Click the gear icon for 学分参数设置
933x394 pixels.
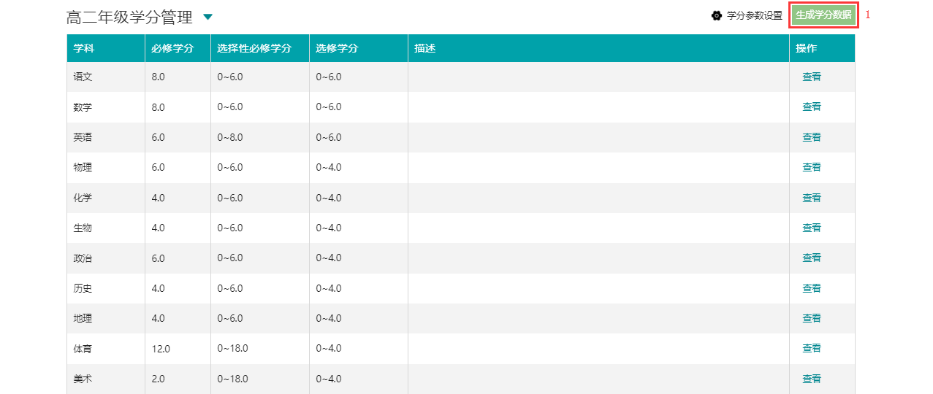click(x=717, y=15)
